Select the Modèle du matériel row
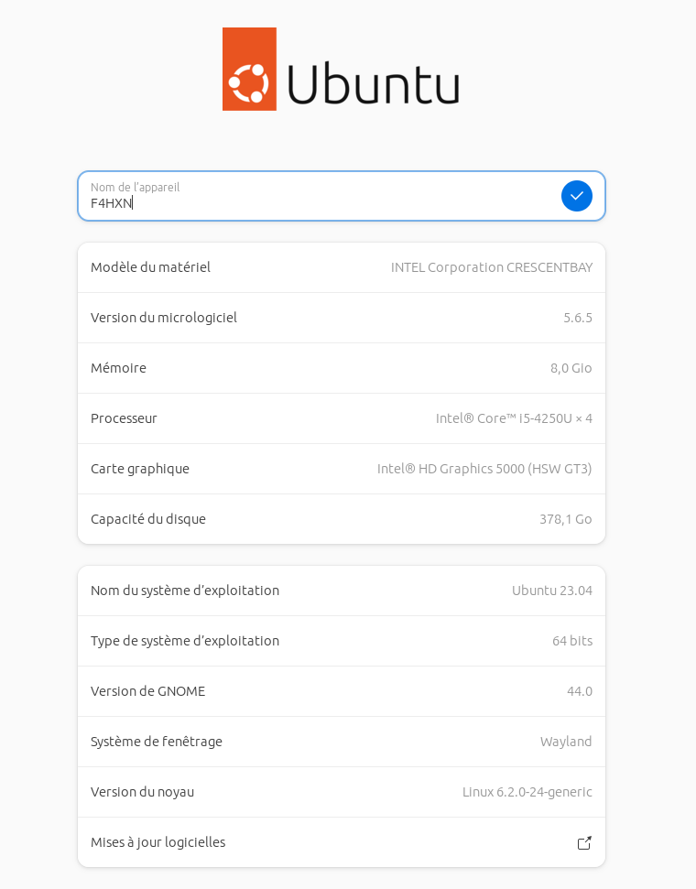This screenshot has height=889, width=696. [x=342, y=267]
